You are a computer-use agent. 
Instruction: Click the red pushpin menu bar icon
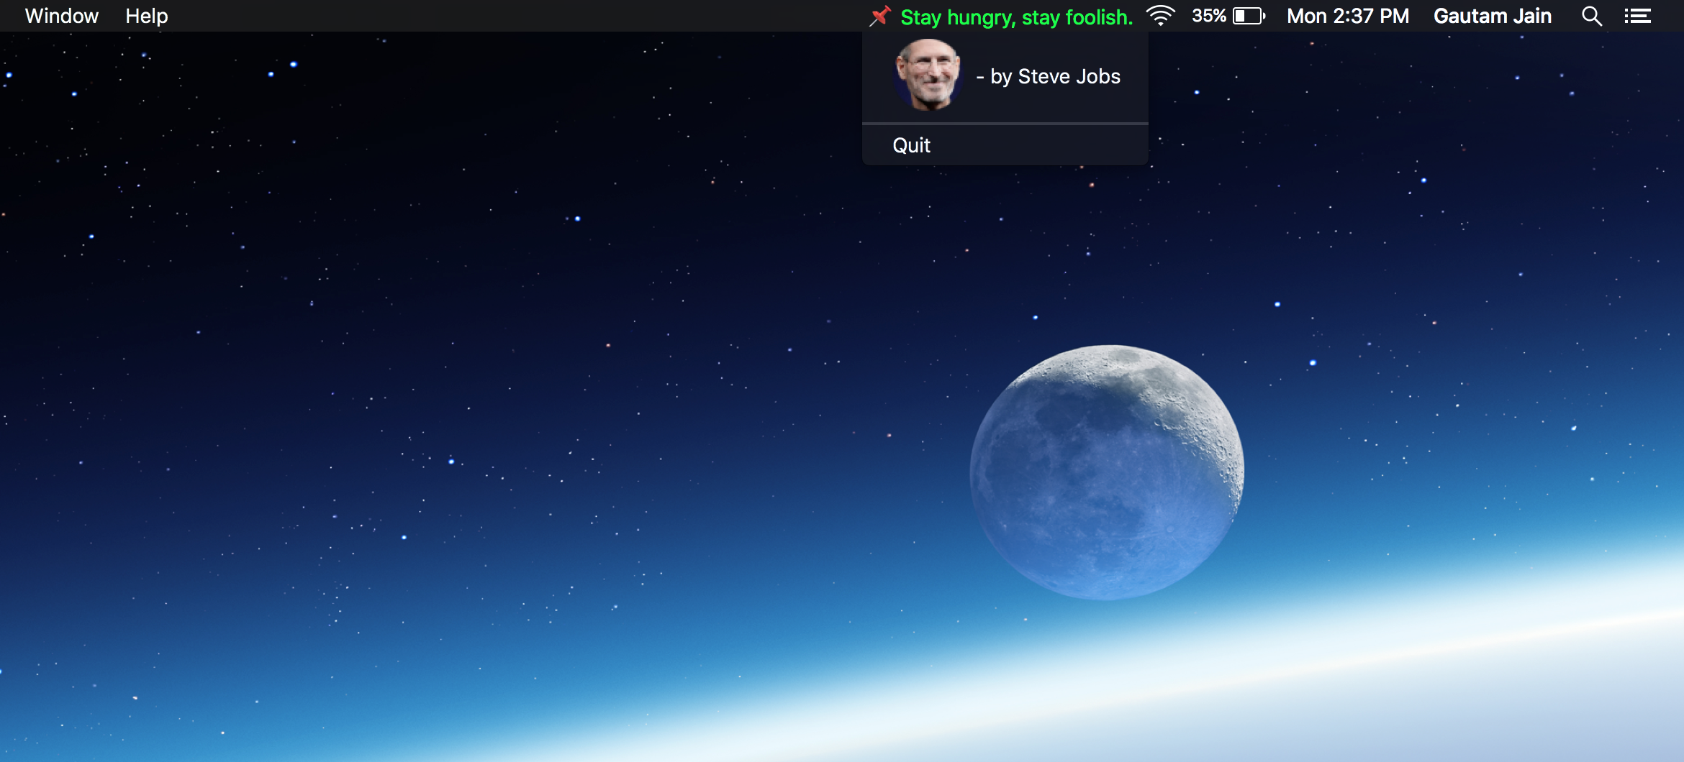880,16
